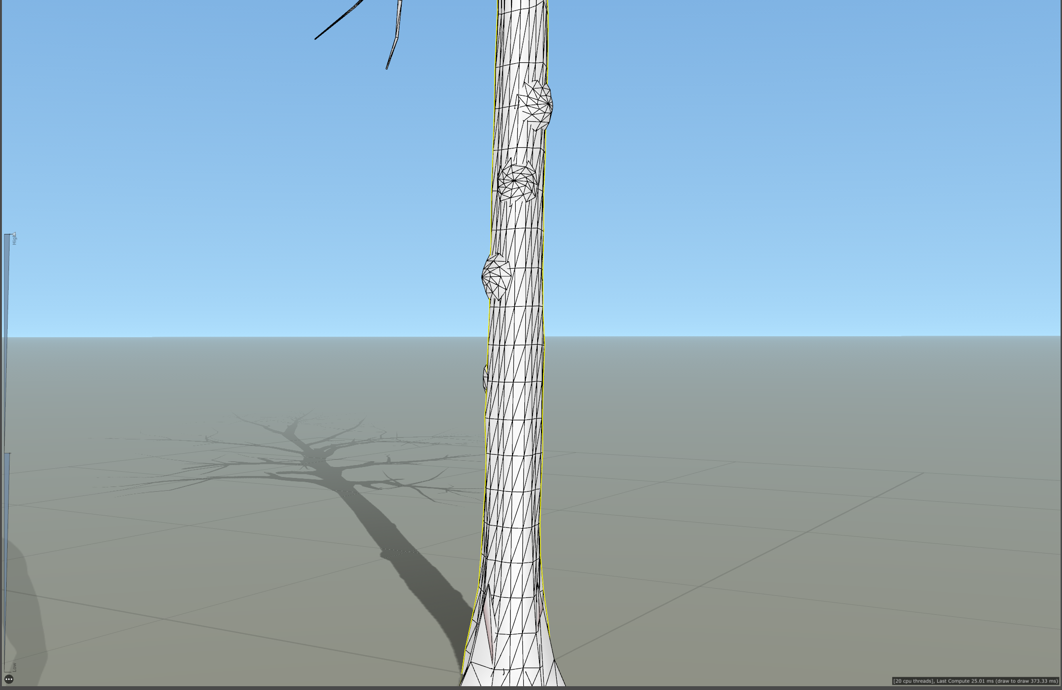The height and width of the screenshot is (690, 1062).
Task: Click the triangle handle on the LOD slider
Action: (14, 233)
